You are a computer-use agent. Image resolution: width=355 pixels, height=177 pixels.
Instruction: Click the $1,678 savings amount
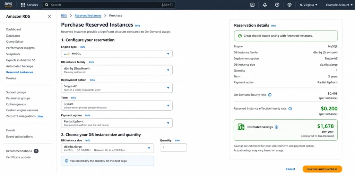pyautogui.click(x=325, y=126)
